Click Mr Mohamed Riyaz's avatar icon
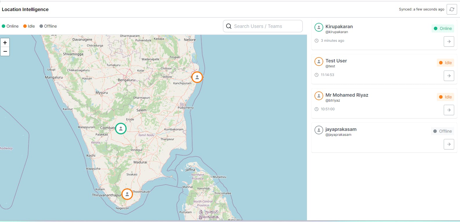This screenshot has width=460, height=222. coord(319,96)
